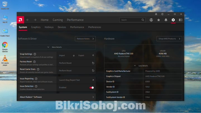The height and width of the screenshot is (113, 201).
Task: Click the help icon beside Snap Settings
Action: pos(35,54)
